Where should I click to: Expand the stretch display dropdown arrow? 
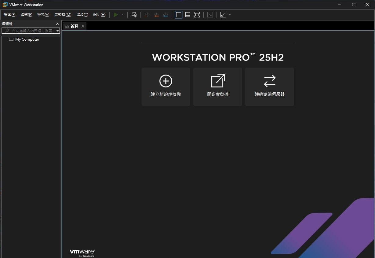pos(230,15)
